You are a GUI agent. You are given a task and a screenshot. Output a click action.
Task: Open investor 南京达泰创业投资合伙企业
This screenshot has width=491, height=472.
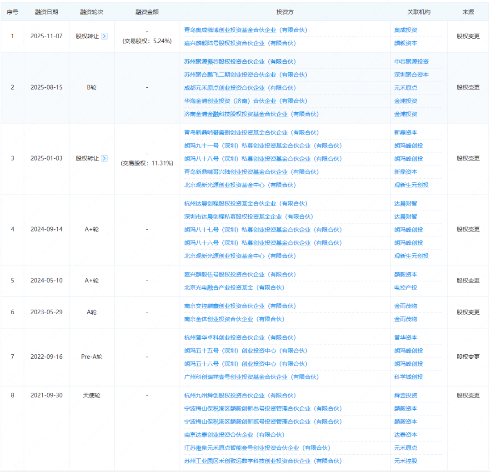[234, 436]
